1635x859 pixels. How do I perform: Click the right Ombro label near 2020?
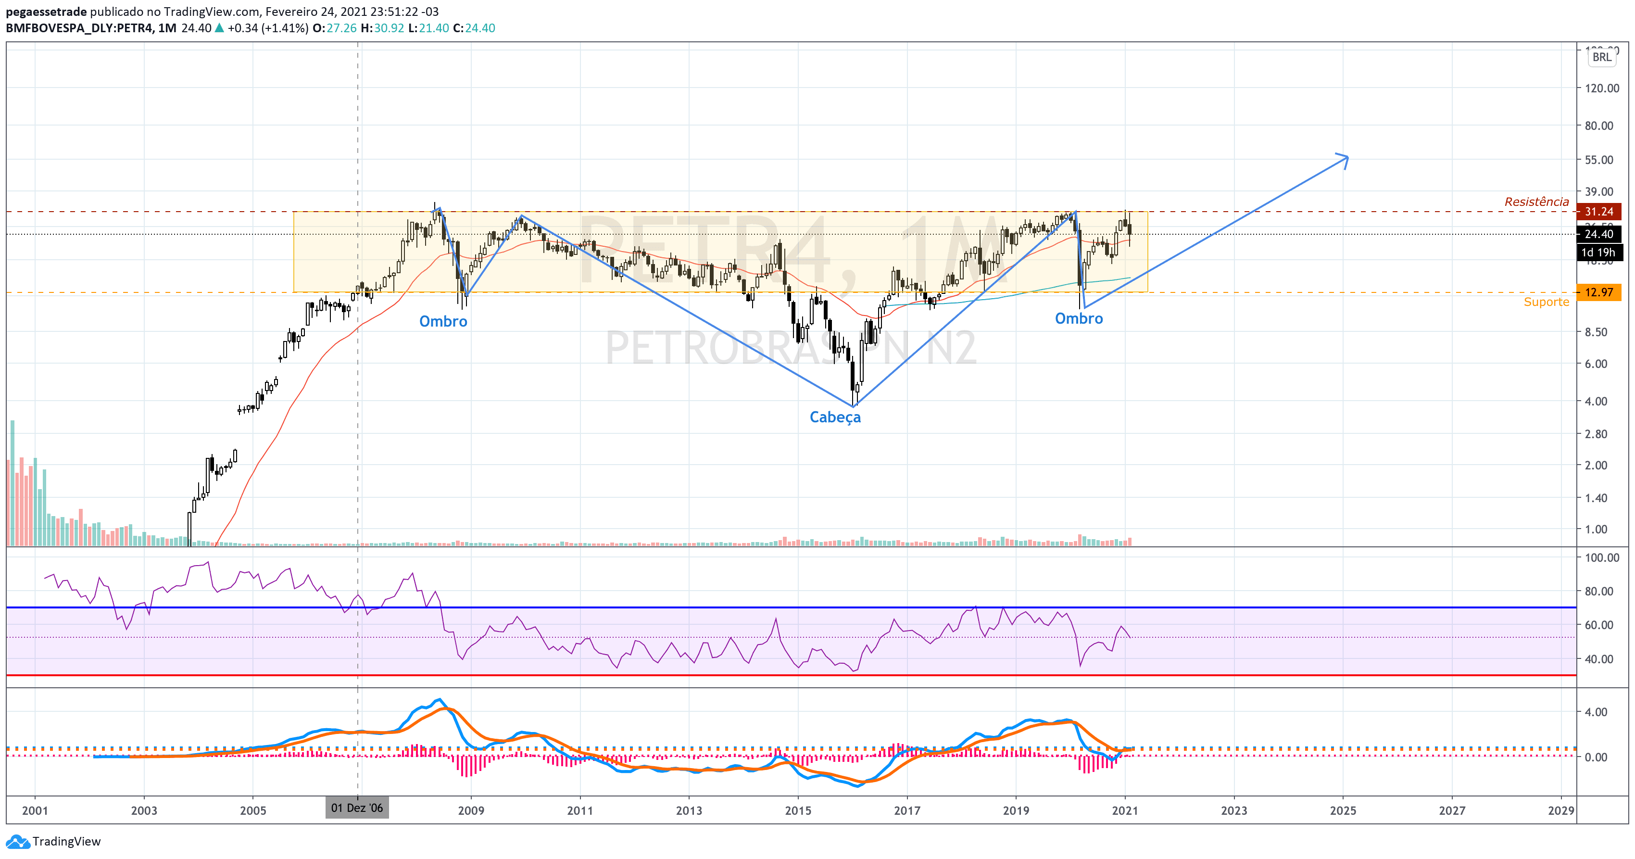(x=1079, y=319)
